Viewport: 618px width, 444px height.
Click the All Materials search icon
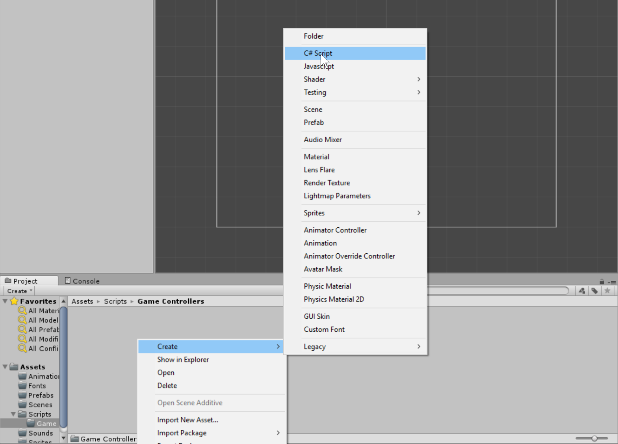[22, 310]
